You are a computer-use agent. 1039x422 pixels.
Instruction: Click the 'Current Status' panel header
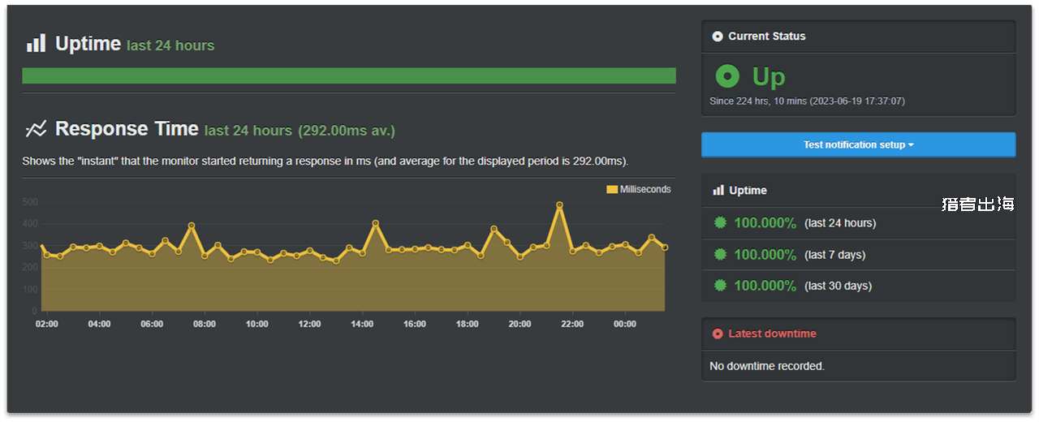point(859,37)
